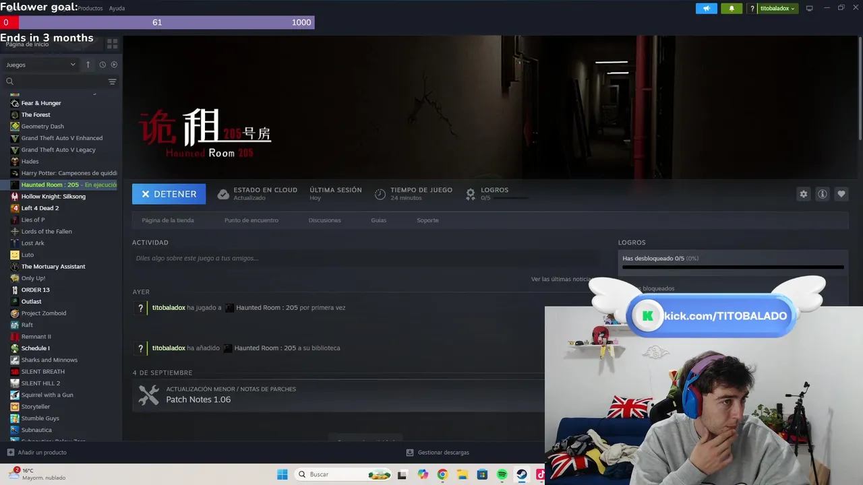Open the titobaladox account dropdown
Viewport: 863px width, 485px height.
[x=778, y=8]
